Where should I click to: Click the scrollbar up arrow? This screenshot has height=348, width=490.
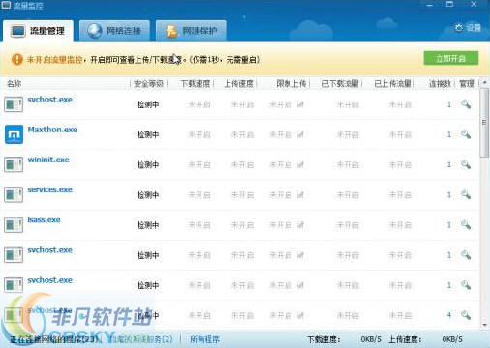click(484, 83)
